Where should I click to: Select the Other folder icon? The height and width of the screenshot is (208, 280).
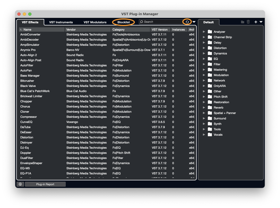pos(210,91)
